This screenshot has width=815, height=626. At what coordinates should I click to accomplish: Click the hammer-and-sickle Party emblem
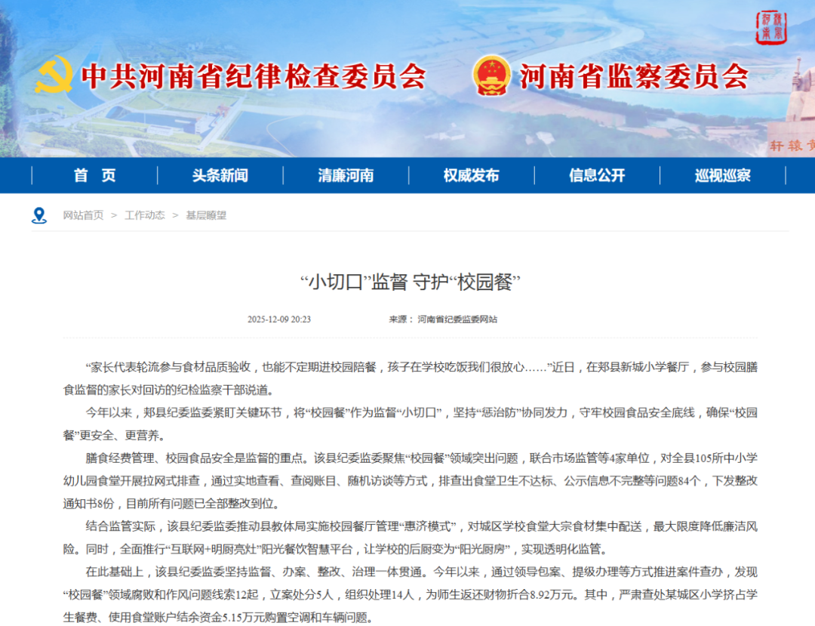[x=54, y=76]
